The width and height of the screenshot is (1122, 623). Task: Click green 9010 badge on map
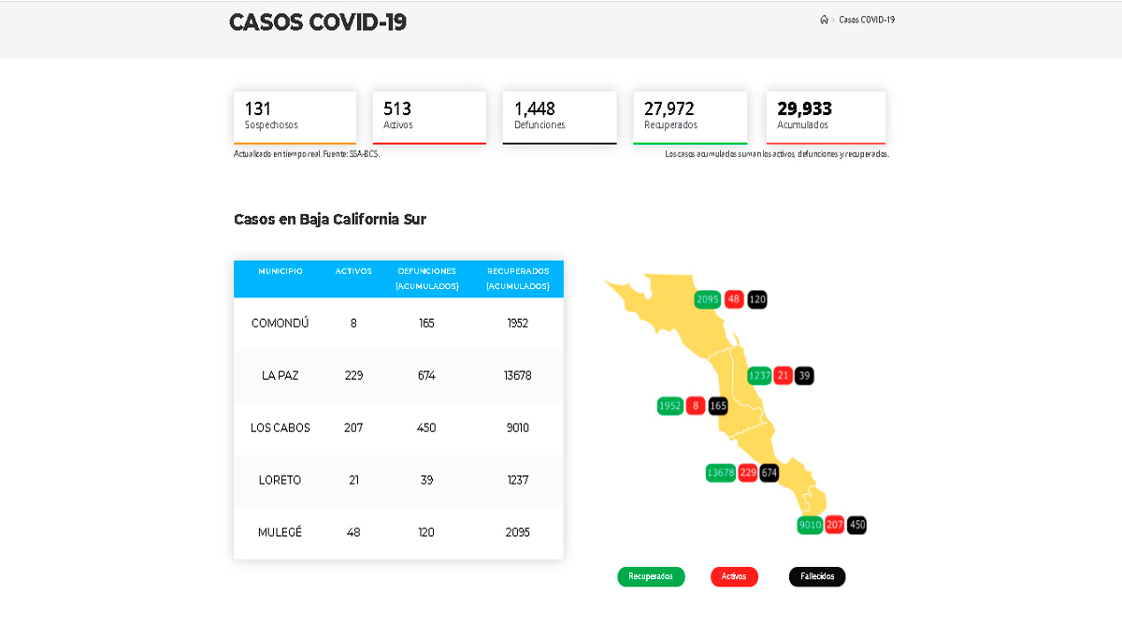(x=810, y=526)
